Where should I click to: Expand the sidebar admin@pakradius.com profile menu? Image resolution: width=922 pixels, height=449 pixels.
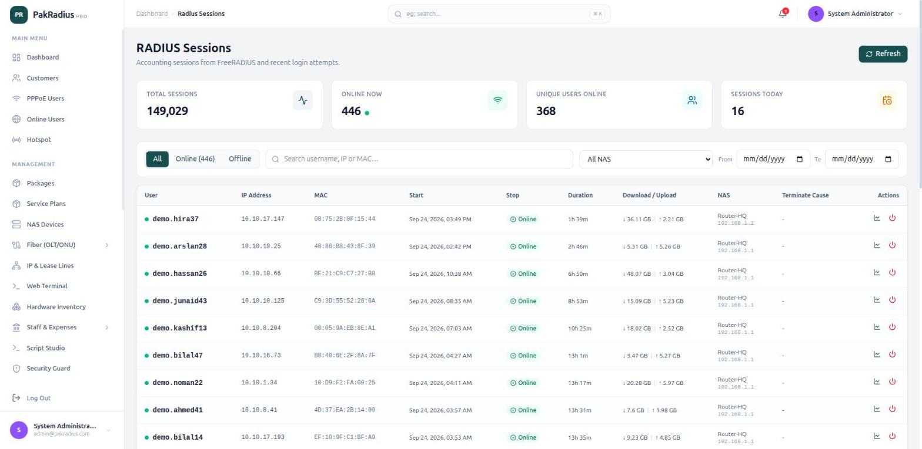[x=61, y=430]
